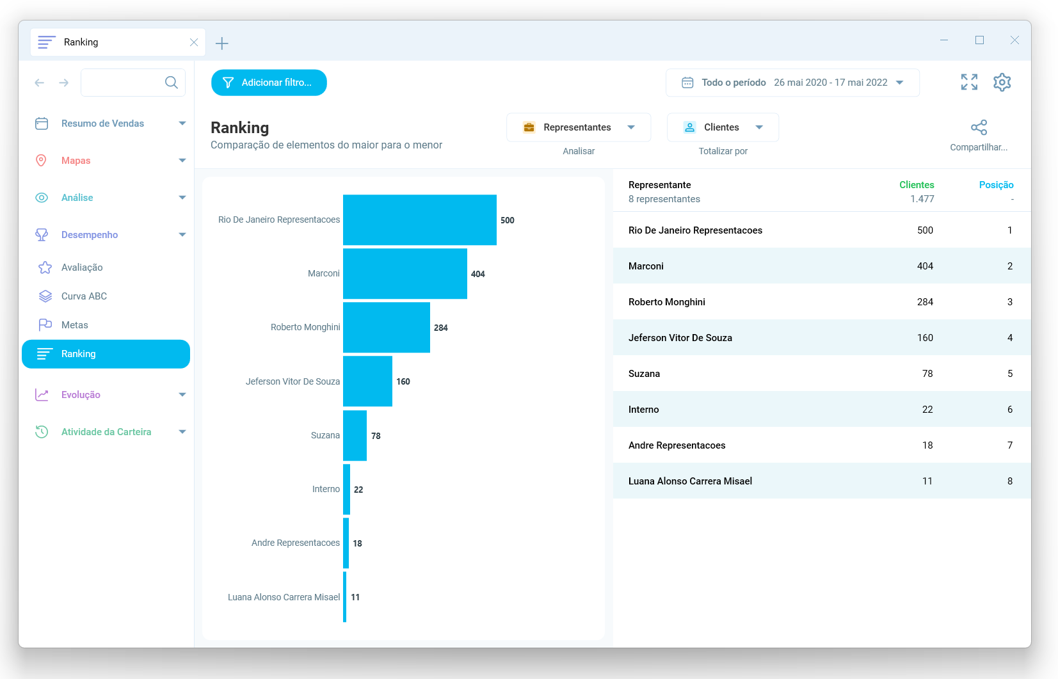The image size is (1058, 679).
Task: Select the Roberto Monghini table row
Action: coord(822,302)
